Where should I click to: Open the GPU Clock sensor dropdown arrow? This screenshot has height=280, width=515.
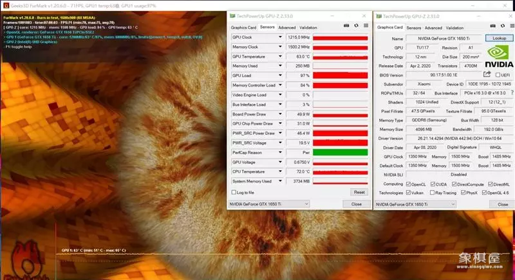[x=281, y=38]
